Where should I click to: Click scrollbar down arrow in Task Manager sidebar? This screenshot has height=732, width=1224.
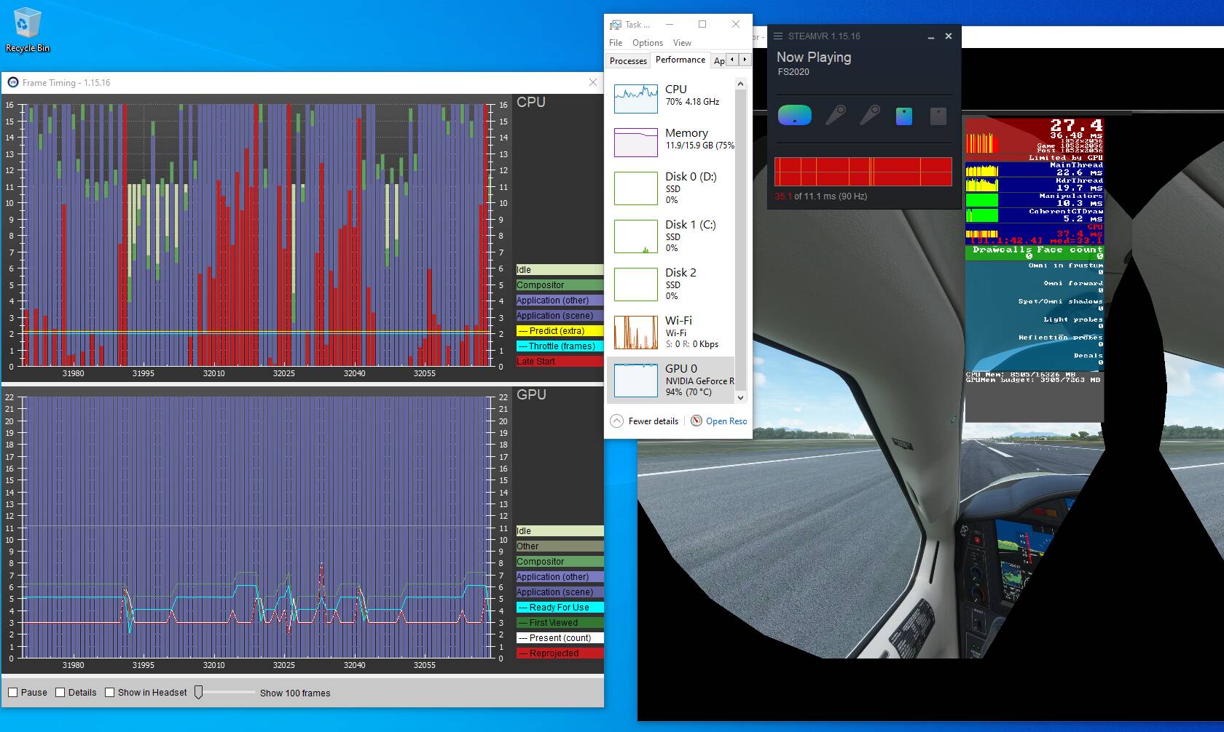pyautogui.click(x=741, y=397)
